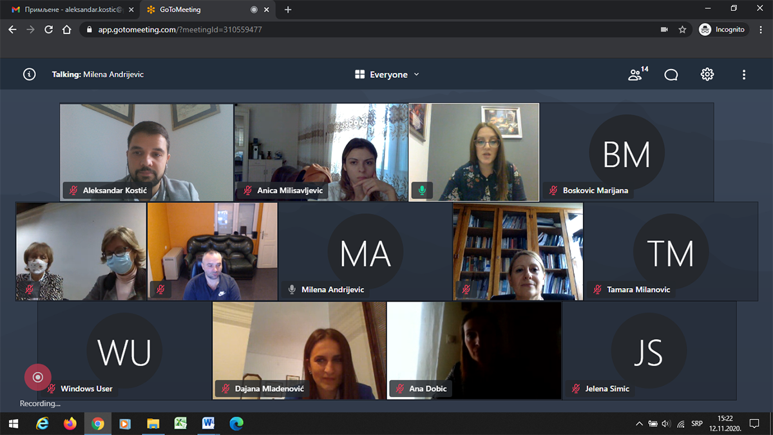Open the participants list showing 14
Image resolution: width=773 pixels, height=435 pixels.
pos(638,74)
